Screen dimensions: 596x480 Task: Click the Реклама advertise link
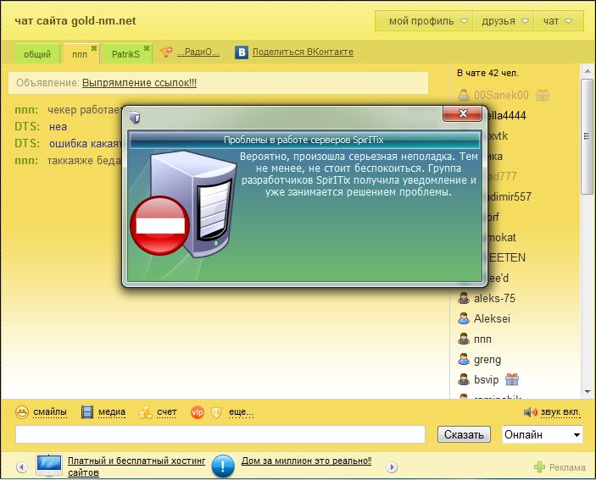(567, 467)
